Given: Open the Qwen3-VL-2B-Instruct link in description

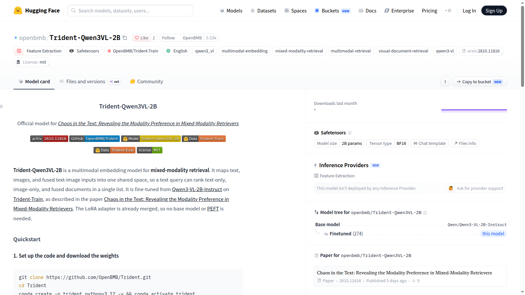Looking at the screenshot, I should coord(197,189).
